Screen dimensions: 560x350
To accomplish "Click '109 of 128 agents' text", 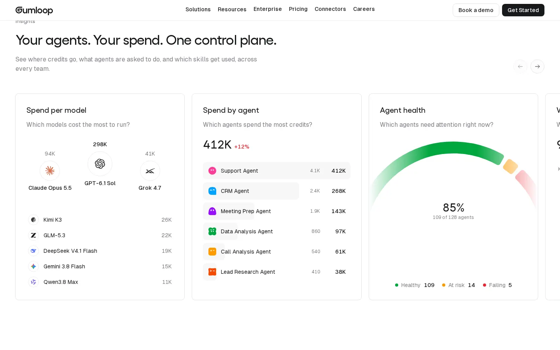I will click(453, 217).
